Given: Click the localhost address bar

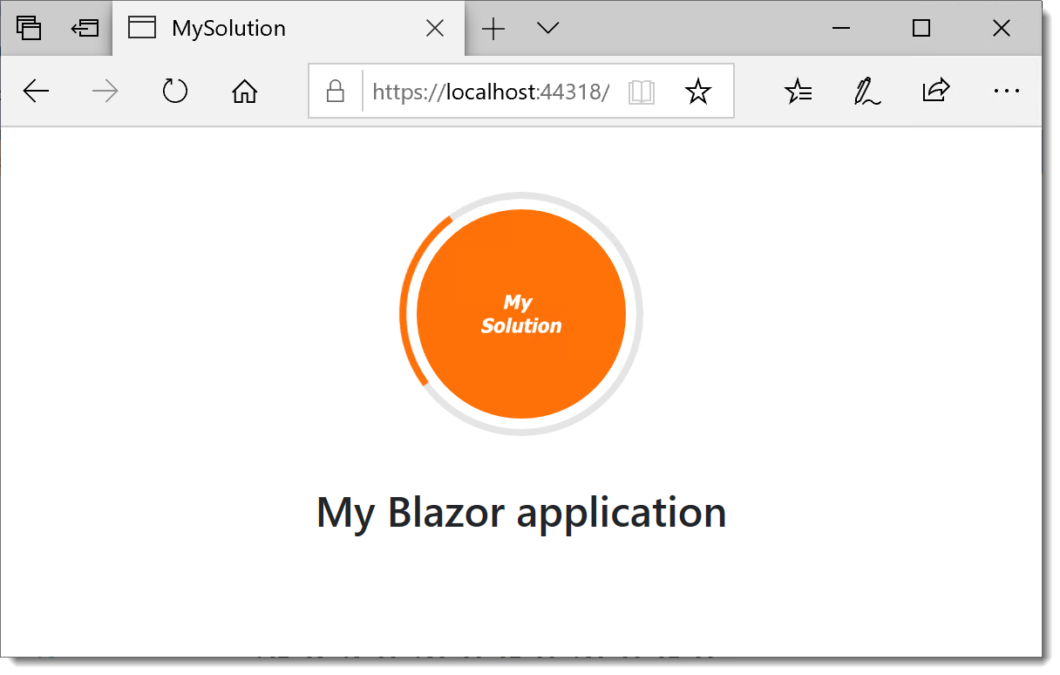Looking at the screenshot, I should click(490, 92).
